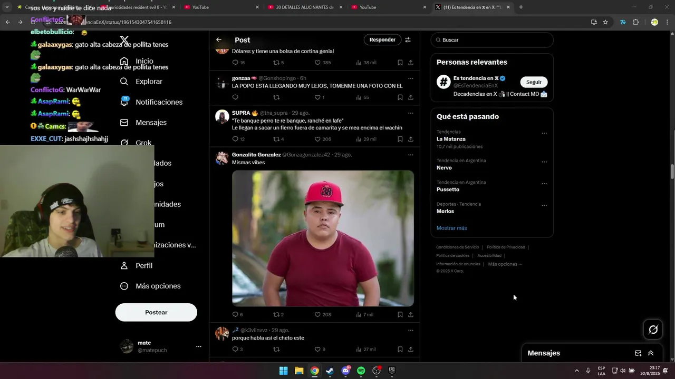The image size is (675, 379).
Task: Retweet SUPRA's reply with 4 reposts
Action: tap(278, 139)
